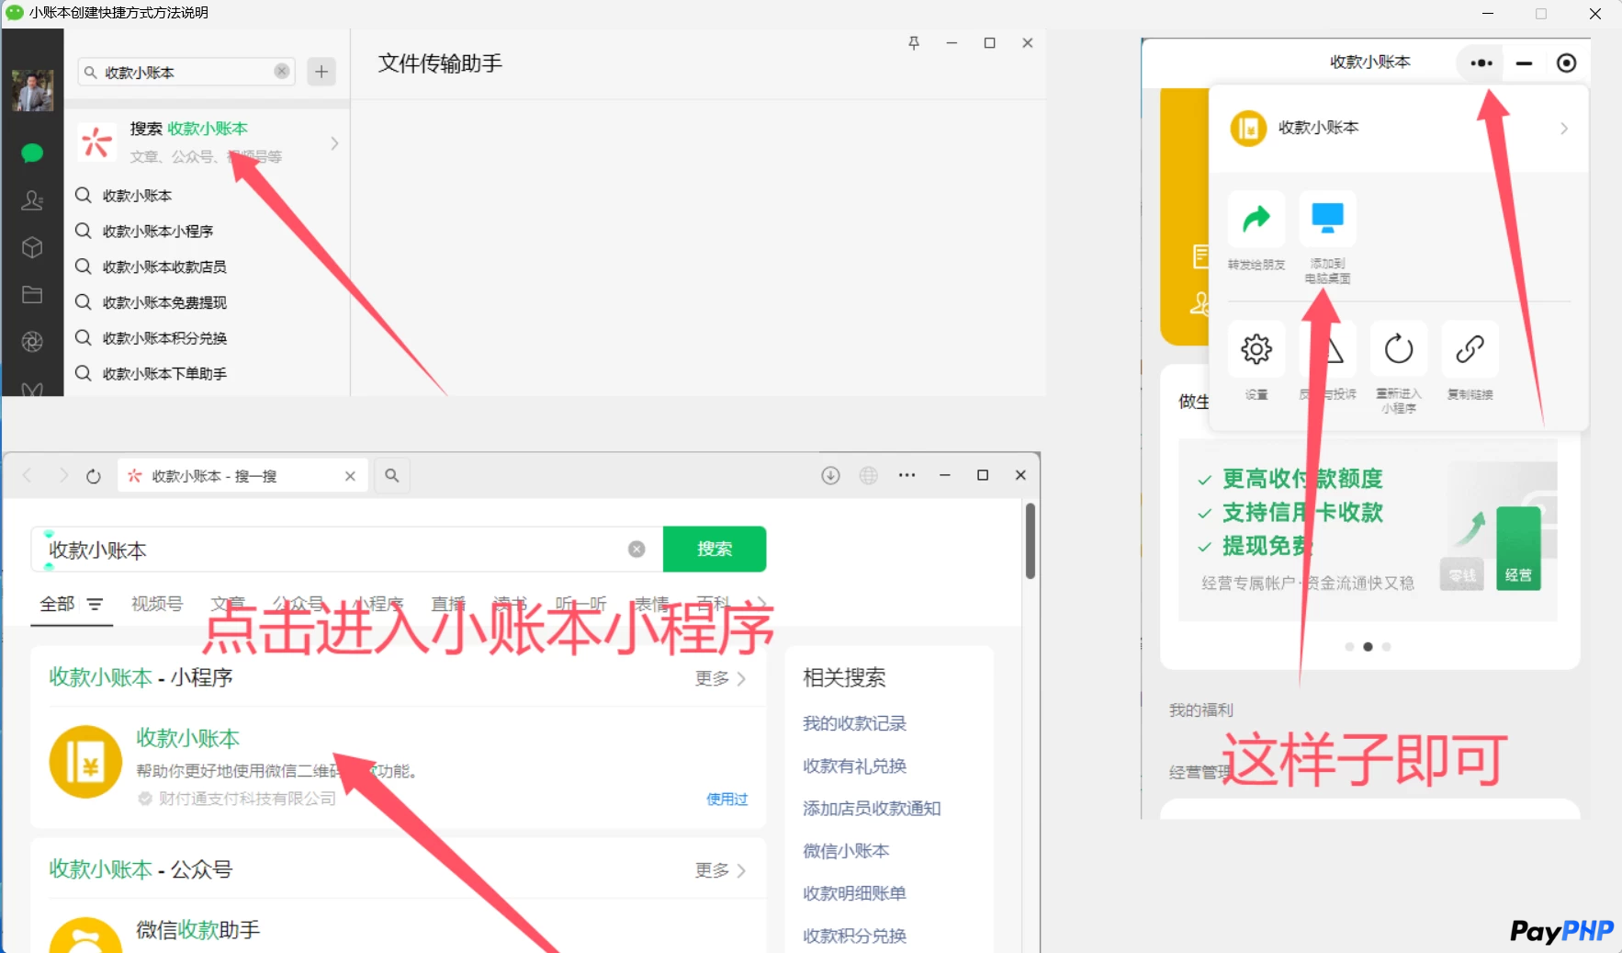Screen dimensions: 1622x953
Task: Select the last carousel dot indicator
Action: (1386, 647)
